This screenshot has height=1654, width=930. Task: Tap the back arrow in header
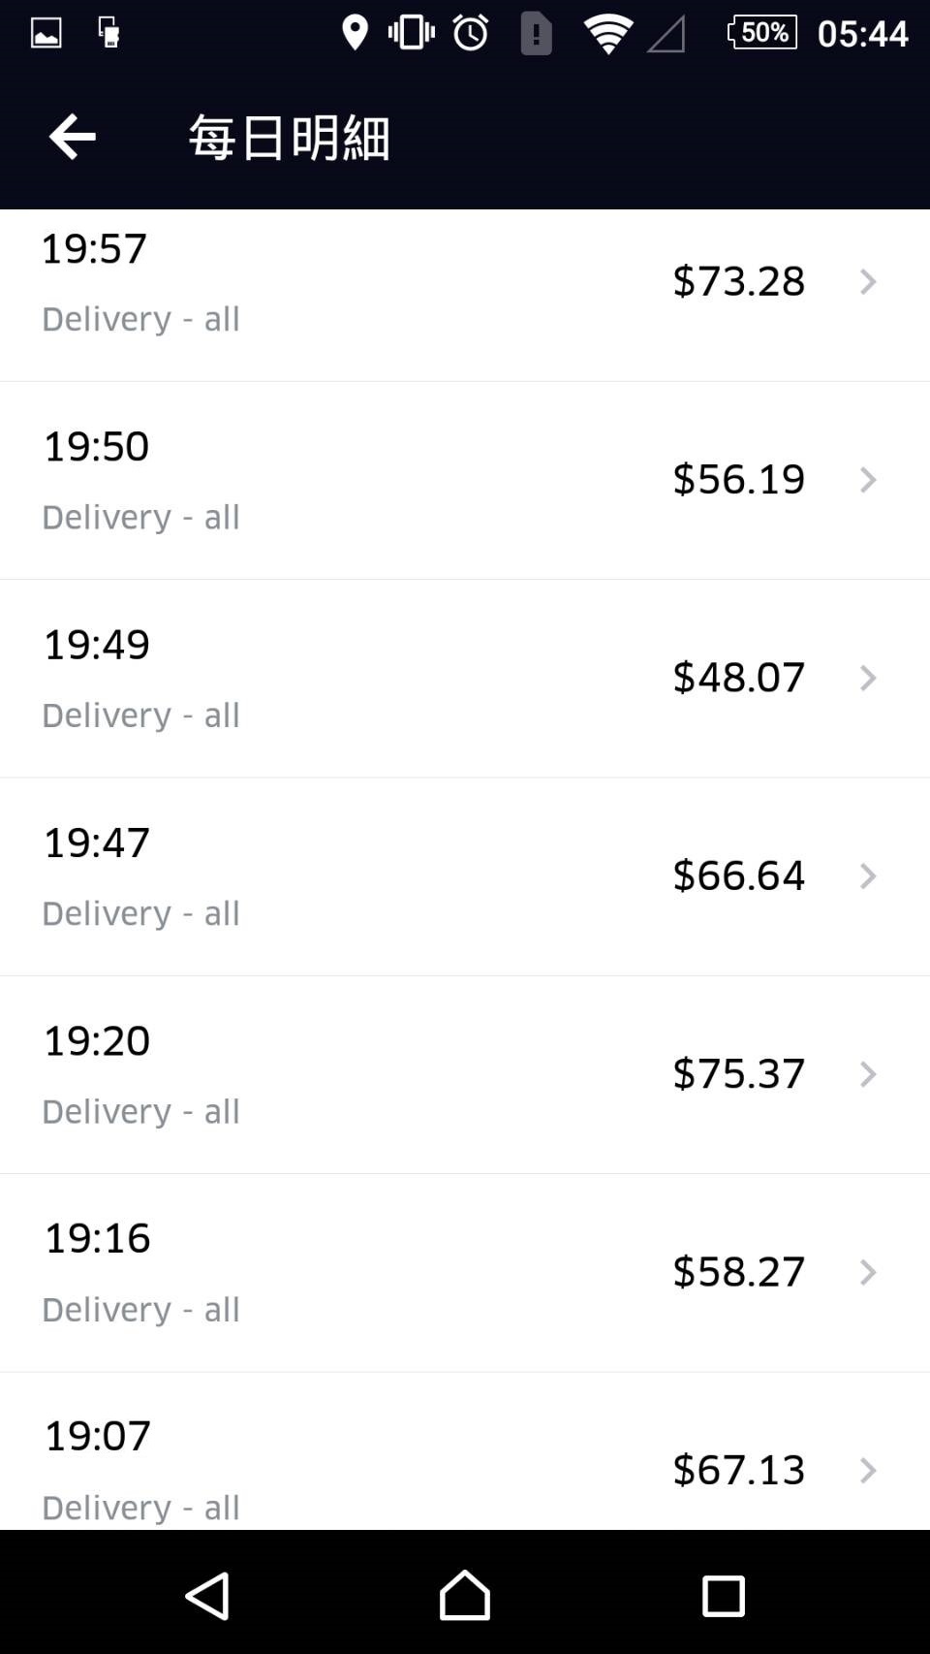(x=73, y=136)
